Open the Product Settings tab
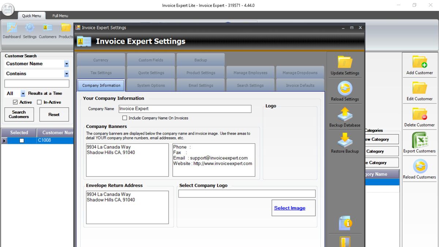The height and width of the screenshot is (247, 439). [200, 72]
